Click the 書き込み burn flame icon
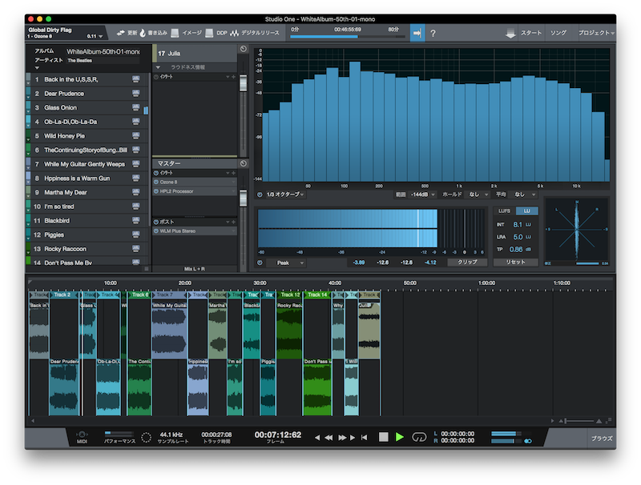This screenshot has width=641, height=485. (x=143, y=33)
